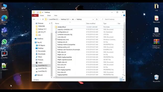Click hadoop-3.2.1 breadcrumb in address bar
Viewport: 163px width, 92px height.
point(65,19)
